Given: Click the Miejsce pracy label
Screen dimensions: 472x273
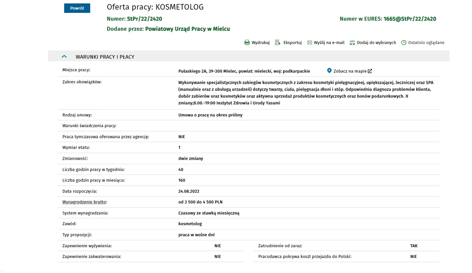Looking at the screenshot, I should pyautogui.click(x=76, y=70).
